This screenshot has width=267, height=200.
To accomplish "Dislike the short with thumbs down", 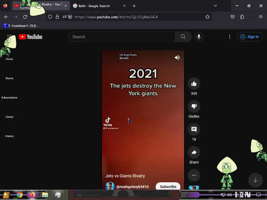I will [x=194, y=107].
